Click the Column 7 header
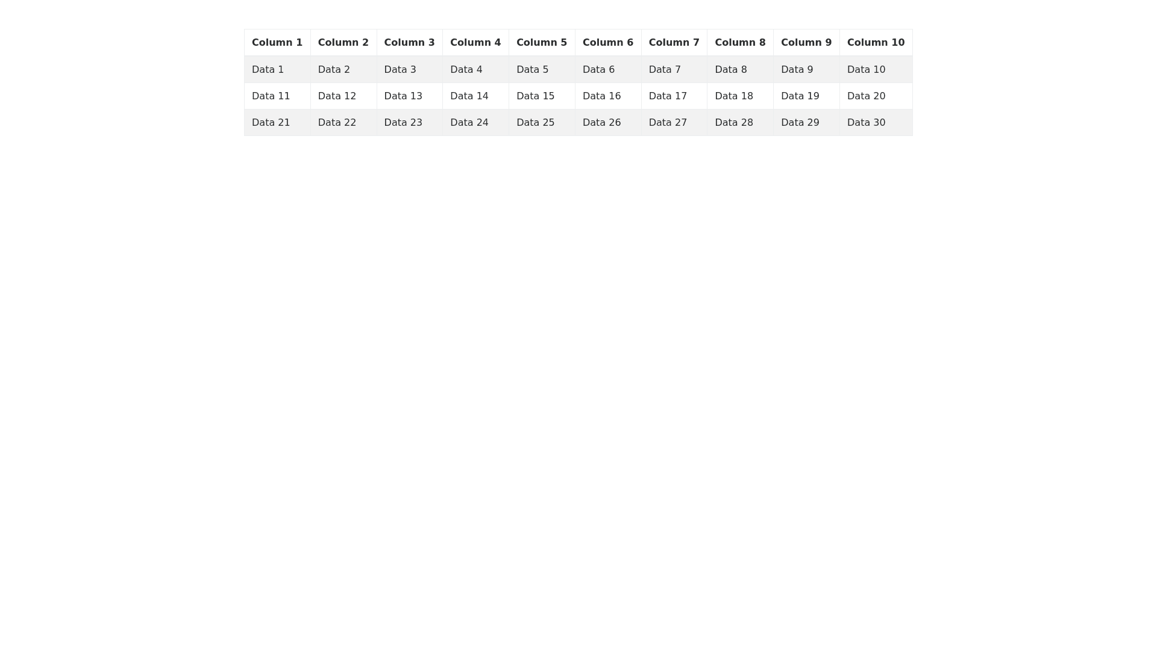1157x650 pixels. point(674,43)
